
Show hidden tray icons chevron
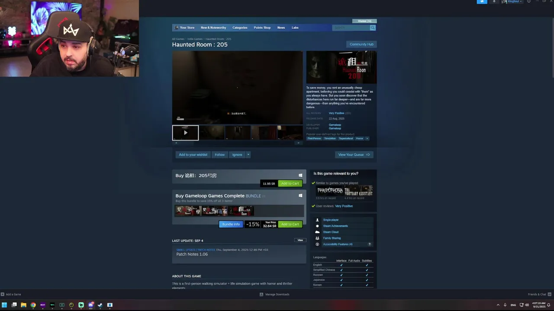click(x=498, y=305)
